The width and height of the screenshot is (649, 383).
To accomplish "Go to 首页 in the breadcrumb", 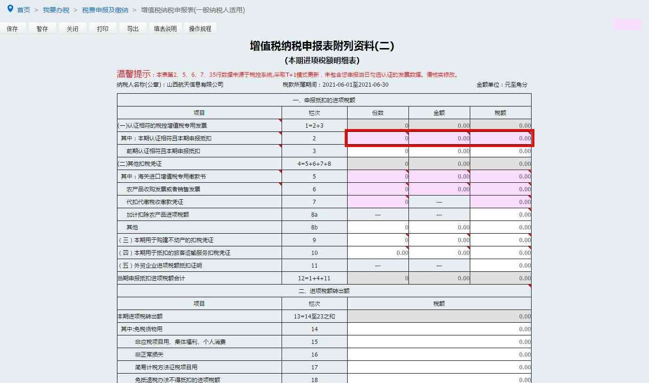I will tap(24, 10).
